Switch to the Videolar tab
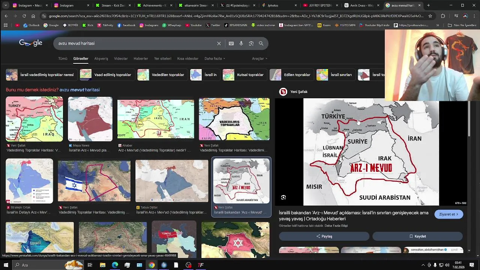 click(x=121, y=58)
